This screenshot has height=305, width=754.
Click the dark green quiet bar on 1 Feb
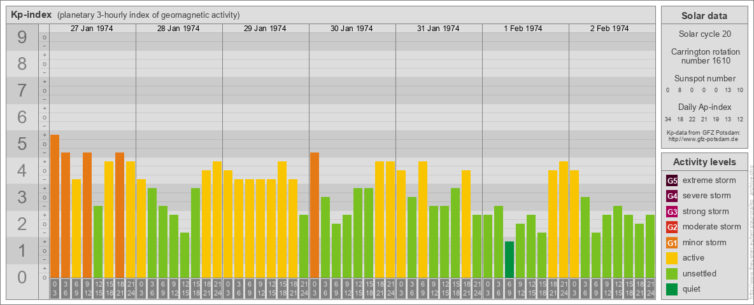509,259
